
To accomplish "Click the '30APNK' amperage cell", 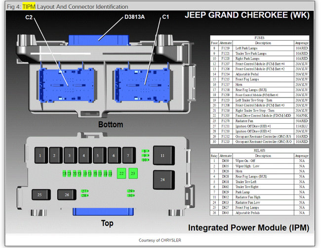I will click(301, 116).
